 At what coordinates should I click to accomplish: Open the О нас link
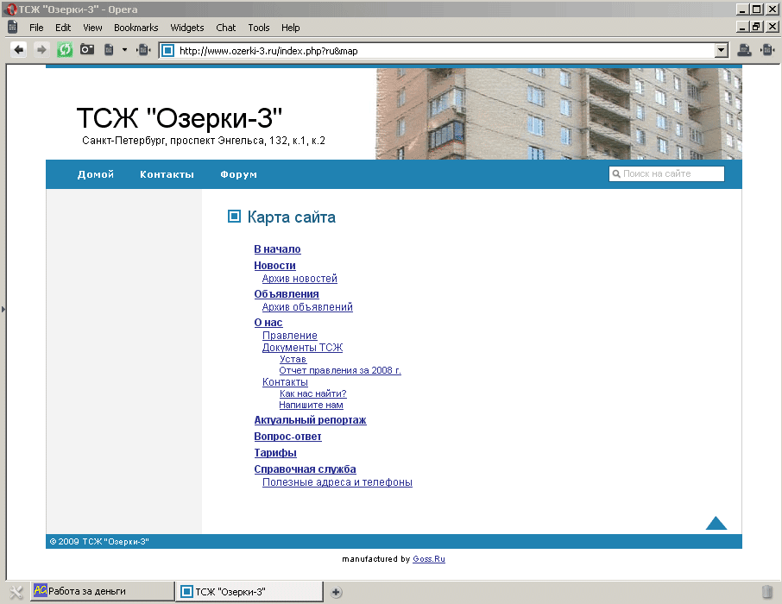coord(268,322)
